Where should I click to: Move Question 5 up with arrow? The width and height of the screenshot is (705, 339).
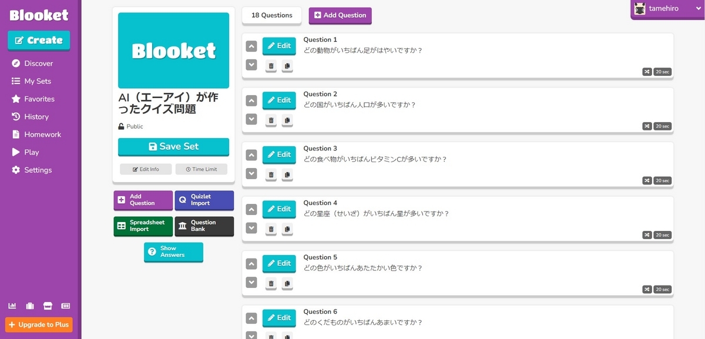coord(251,264)
